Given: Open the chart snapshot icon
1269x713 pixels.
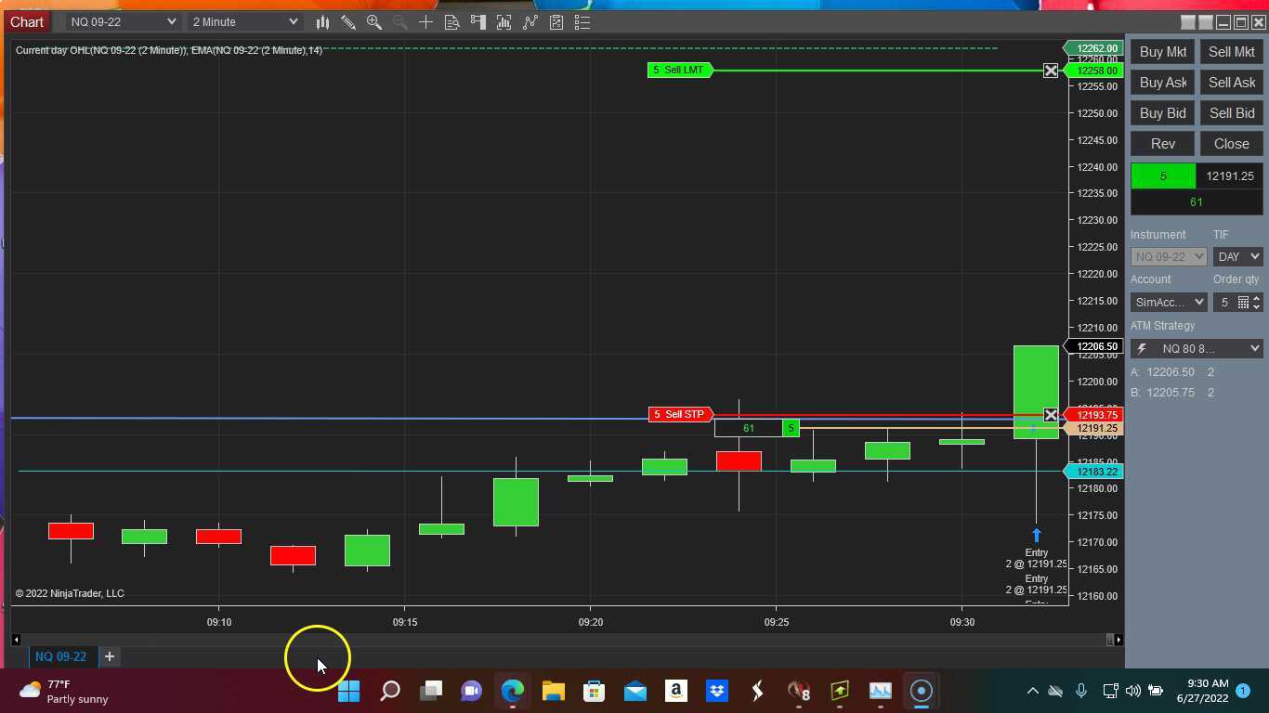Looking at the screenshot, I should (556, 21).
